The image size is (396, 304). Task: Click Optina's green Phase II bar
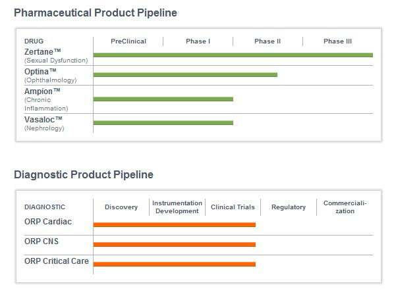pyautogui.click(x=185, y=75)
